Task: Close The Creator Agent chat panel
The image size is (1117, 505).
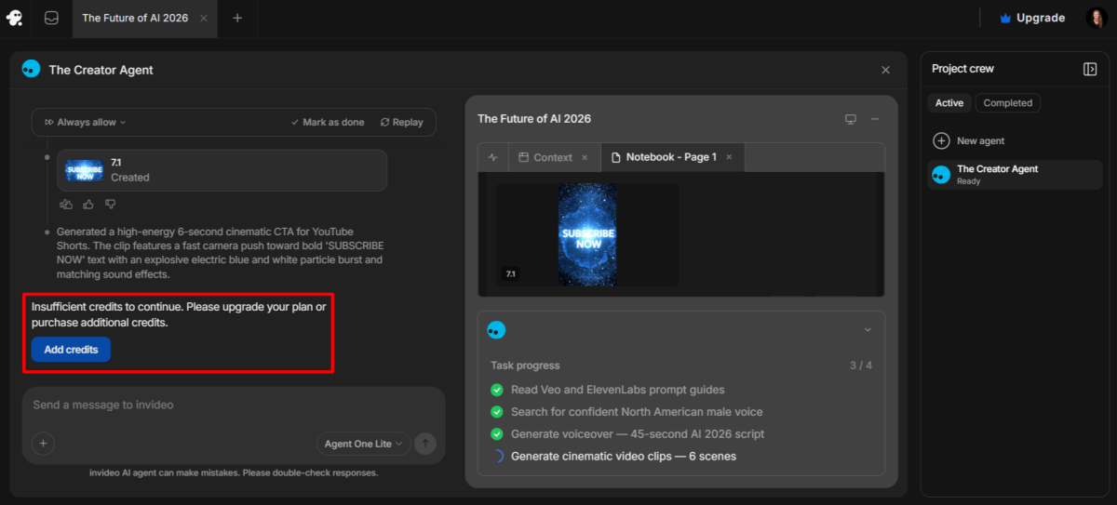Action: pos(885,70)
